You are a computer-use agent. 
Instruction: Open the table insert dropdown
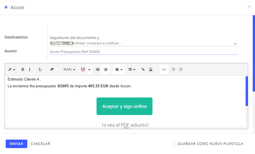coord(132,70)
